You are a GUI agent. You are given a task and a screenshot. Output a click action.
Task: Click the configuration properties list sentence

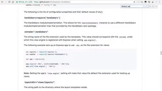click(63, 12)
